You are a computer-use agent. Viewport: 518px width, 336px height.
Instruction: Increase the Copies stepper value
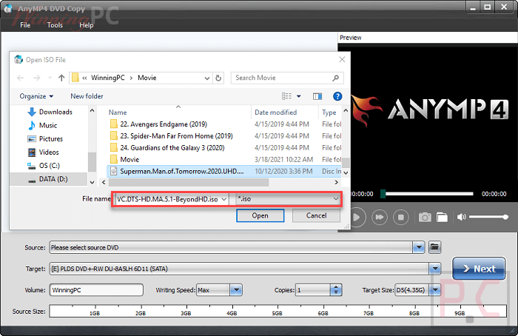click(336, 287)
